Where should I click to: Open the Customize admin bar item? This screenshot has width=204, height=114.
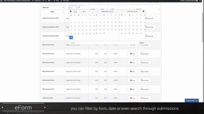[36, 1]
